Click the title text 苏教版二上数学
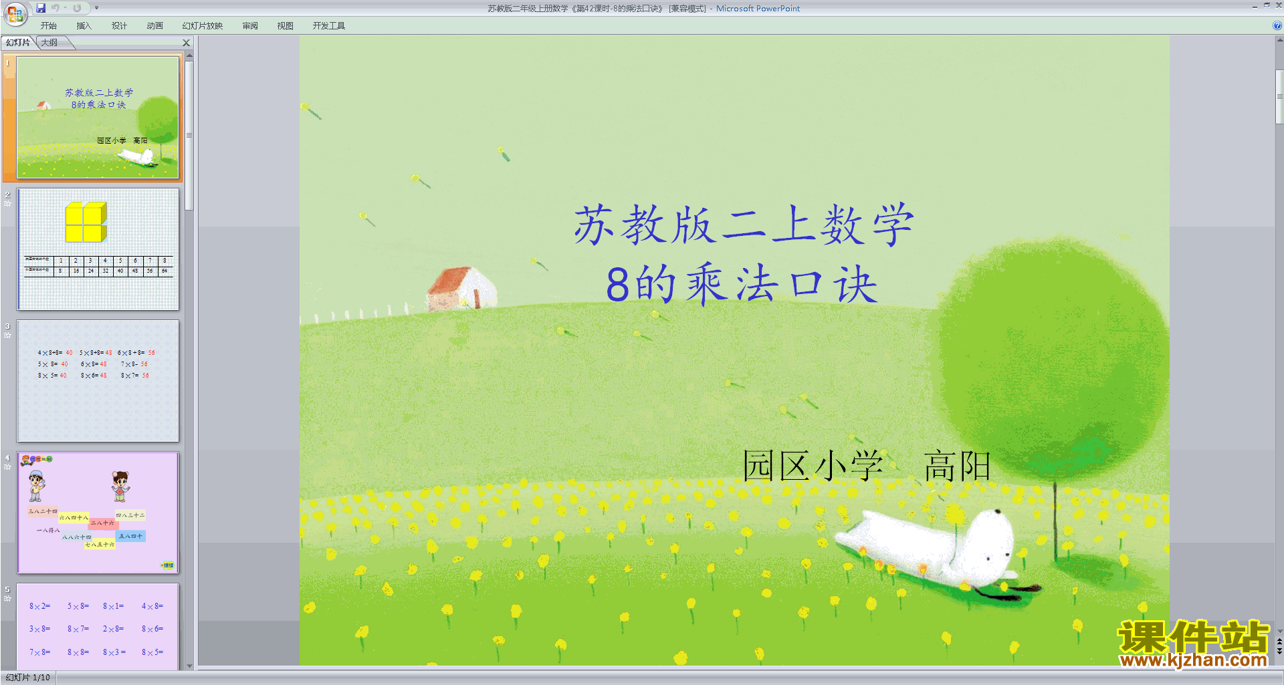Screen dimensions: 1284x685 coord(744,225)
